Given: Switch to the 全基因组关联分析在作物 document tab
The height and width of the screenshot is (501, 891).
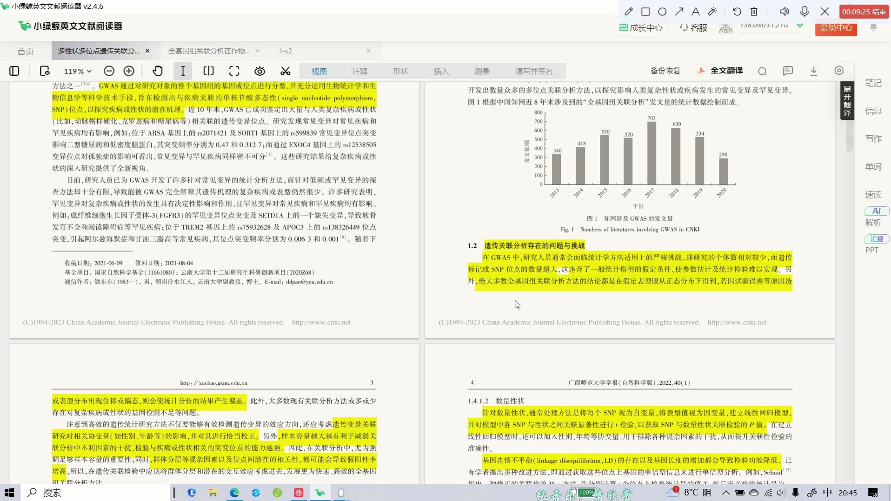Looking at the screenshot, I should coord(209,51).
